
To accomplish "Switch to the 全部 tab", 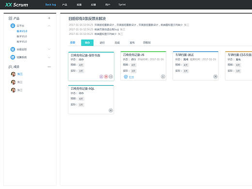I will click(73, 43).
